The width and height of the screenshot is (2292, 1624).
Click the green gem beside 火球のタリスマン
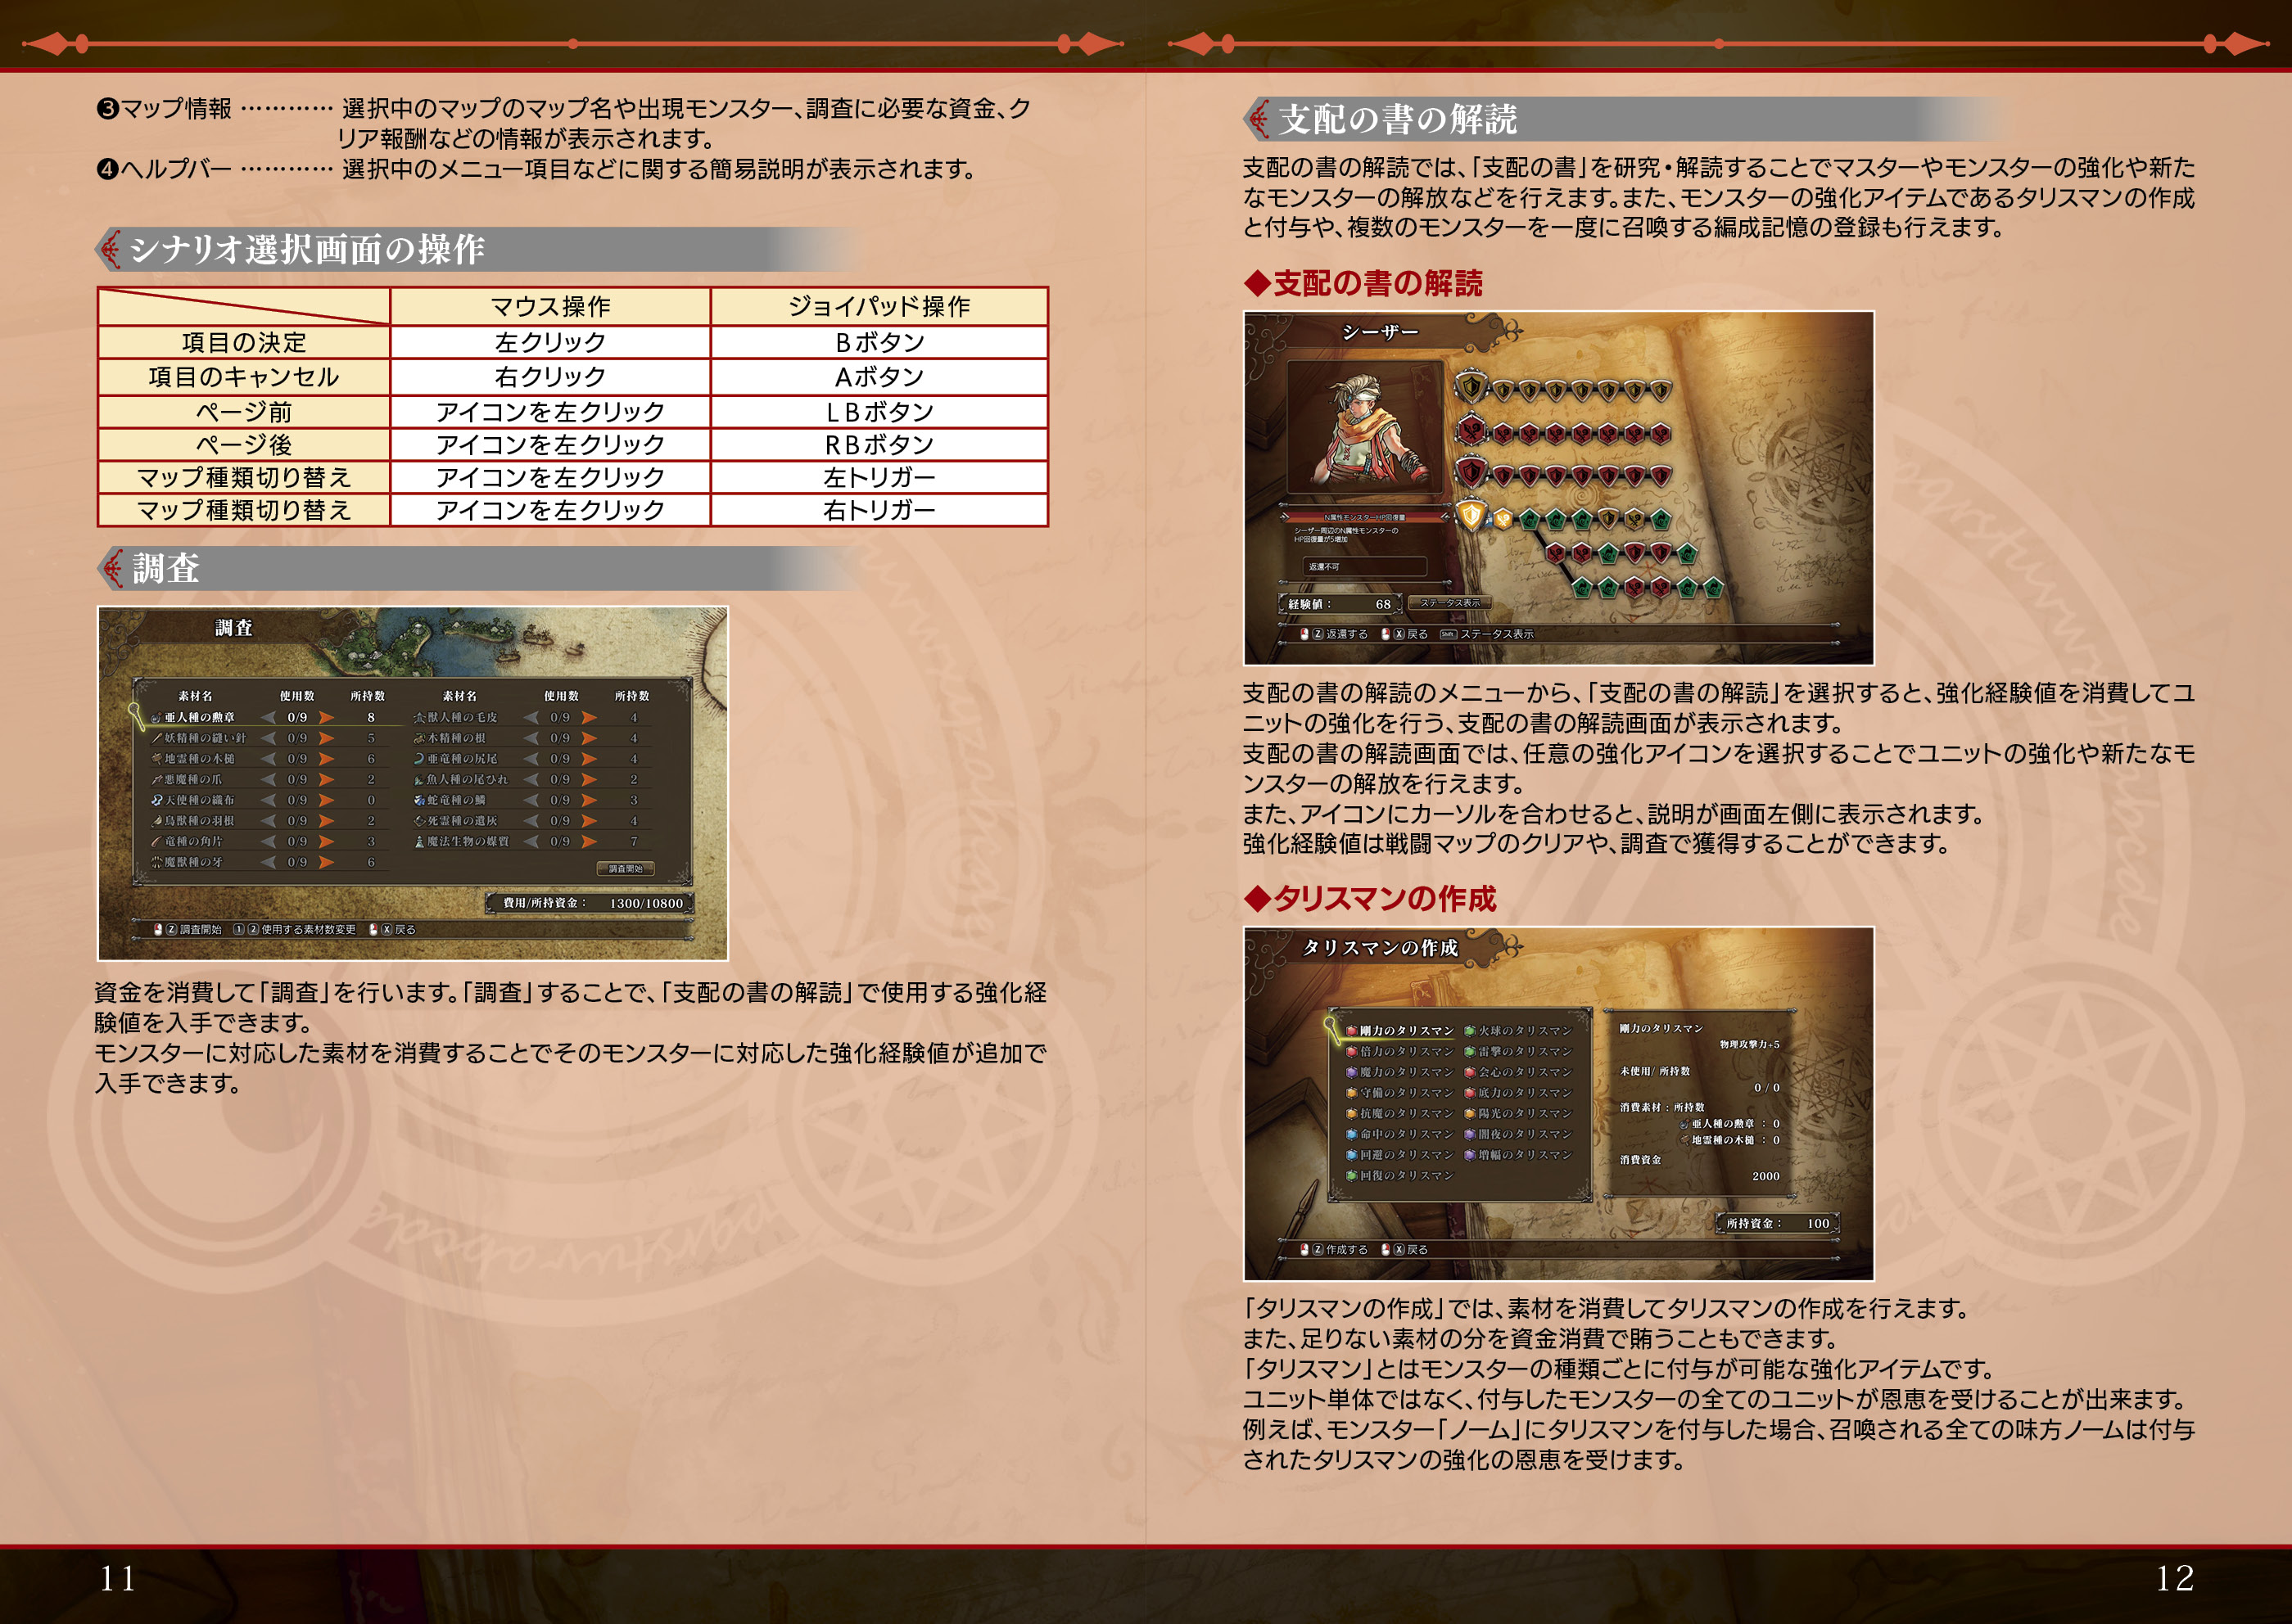click(x=1470, y=1031)
